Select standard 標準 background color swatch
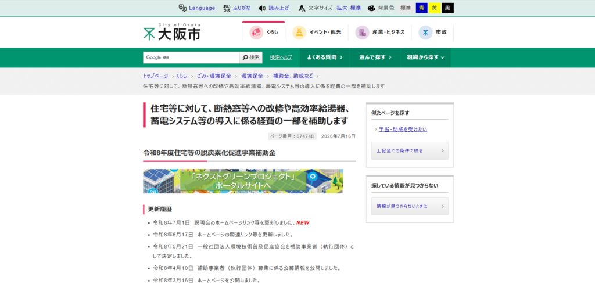This screenshot has height=284, width=595. (405, 8)
